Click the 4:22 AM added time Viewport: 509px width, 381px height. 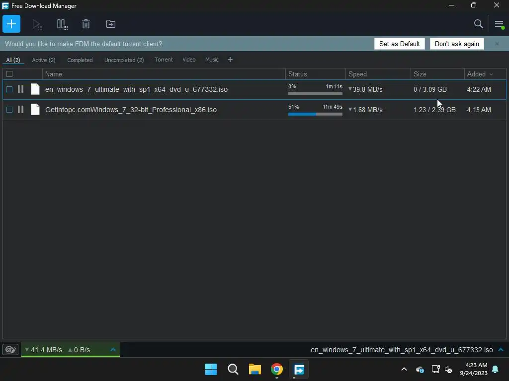[479, 89]
